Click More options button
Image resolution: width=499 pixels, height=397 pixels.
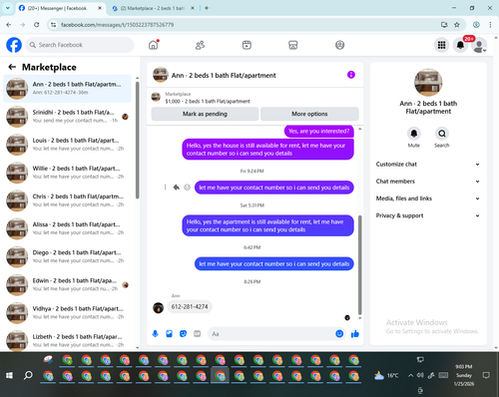[309, 114]
